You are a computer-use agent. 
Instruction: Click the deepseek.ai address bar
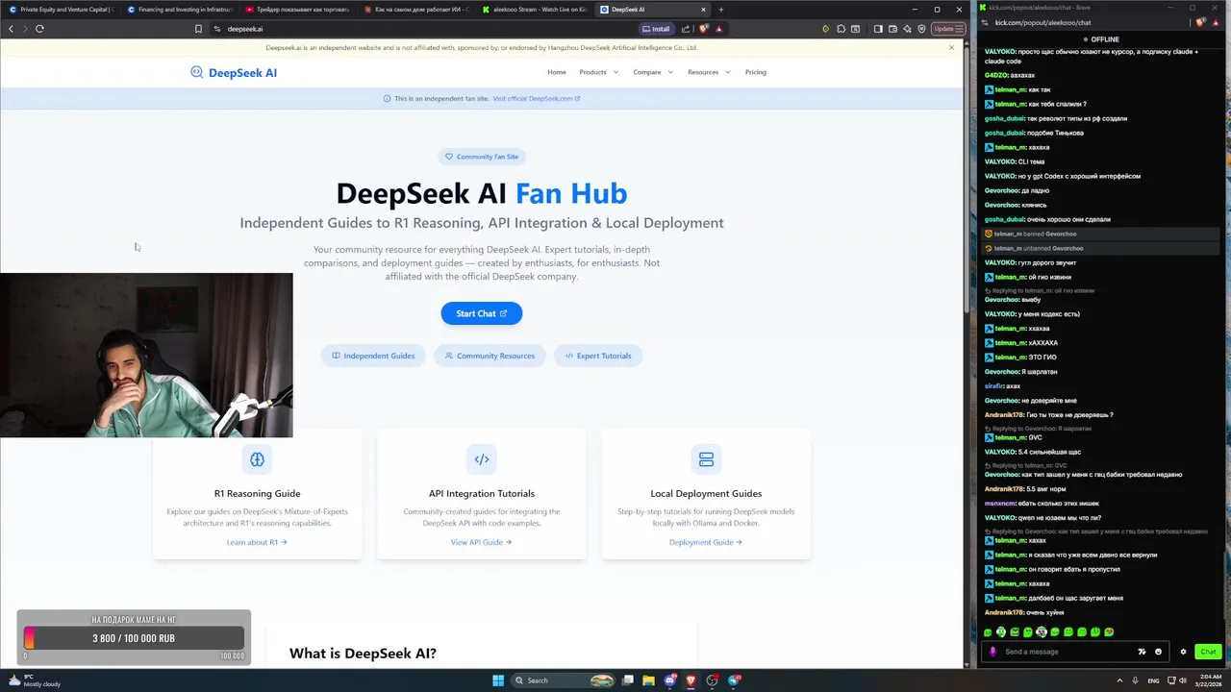point(423,29)
